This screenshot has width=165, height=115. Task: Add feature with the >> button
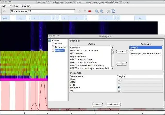coord(121,52)
